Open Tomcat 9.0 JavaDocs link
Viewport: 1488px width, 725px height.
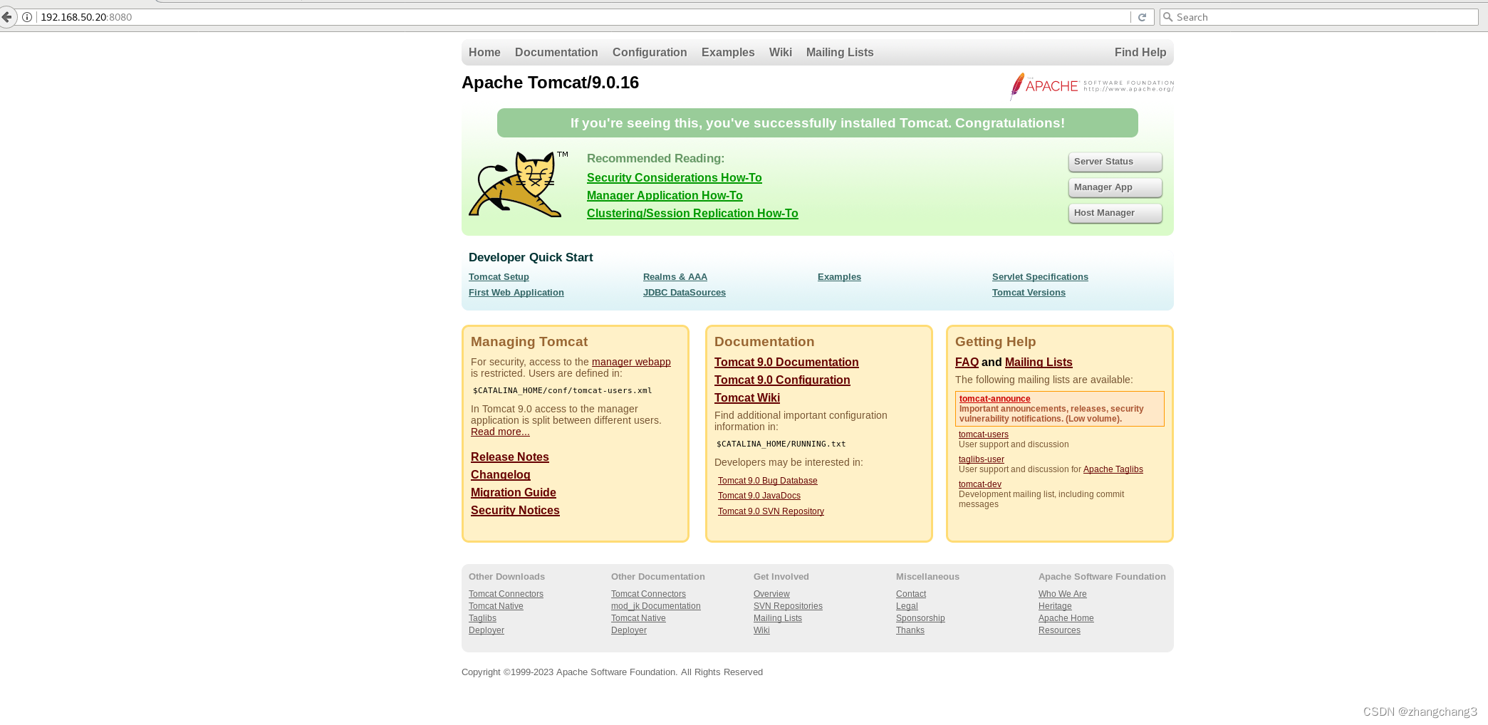coord(759,496)
